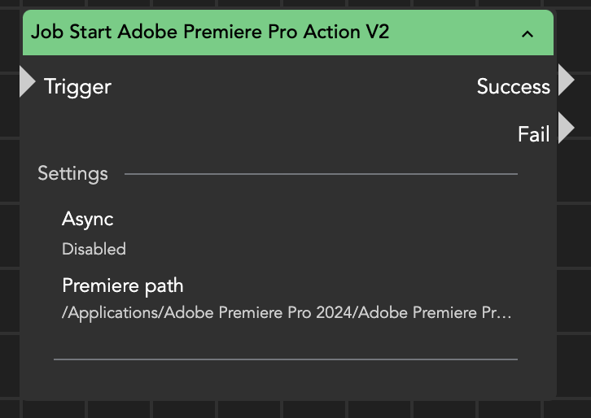Image resolution: width=591 pixels, height=418 pixels.
Task: Click the Trigger label text
Action: [x=77, y=86]
